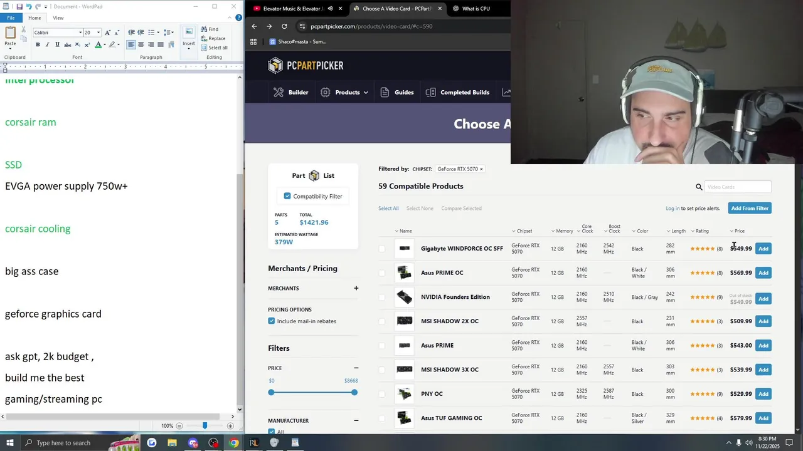This screenshot has width=803, height=451.
Task: Open the File menu in WordPad
Action: [11, 18]
